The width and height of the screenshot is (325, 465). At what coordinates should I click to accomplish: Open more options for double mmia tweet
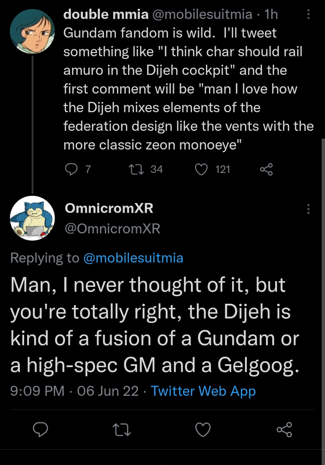coord(308,15)
